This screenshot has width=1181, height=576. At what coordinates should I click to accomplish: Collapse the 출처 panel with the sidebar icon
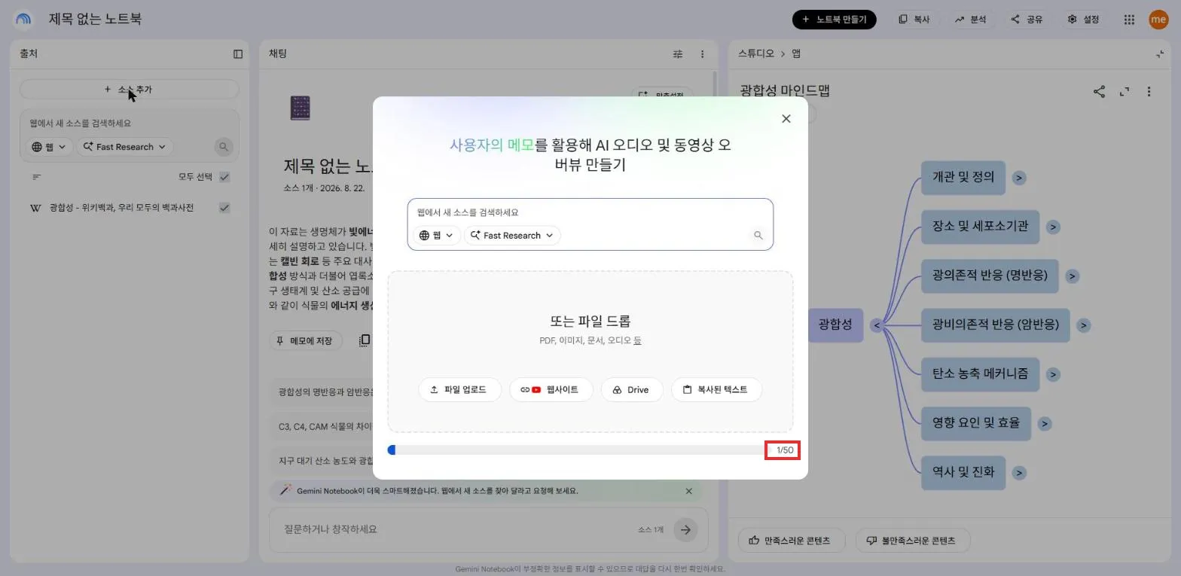click(238, 53)
